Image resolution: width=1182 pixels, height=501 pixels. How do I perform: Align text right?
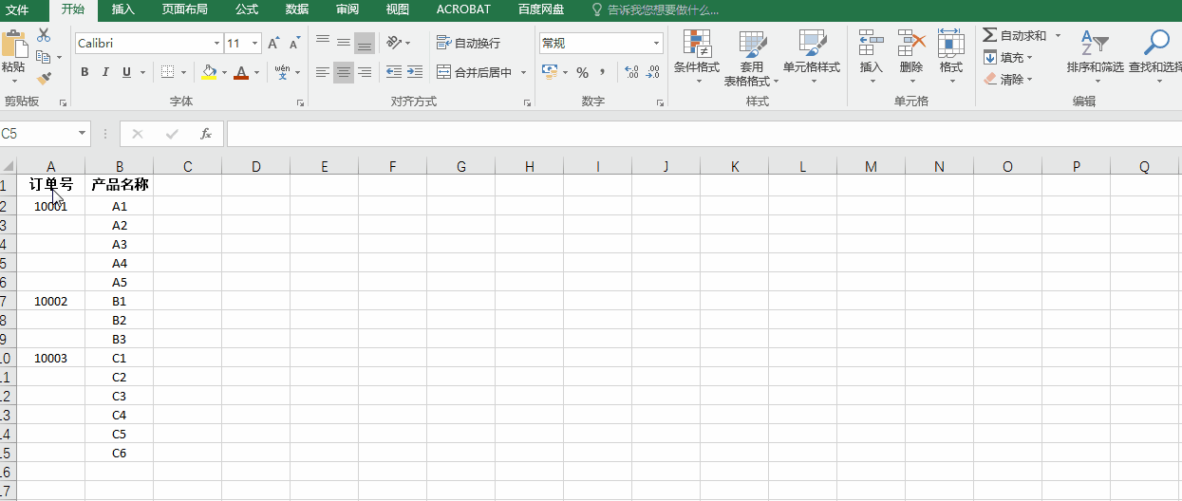tap(365, 72)
